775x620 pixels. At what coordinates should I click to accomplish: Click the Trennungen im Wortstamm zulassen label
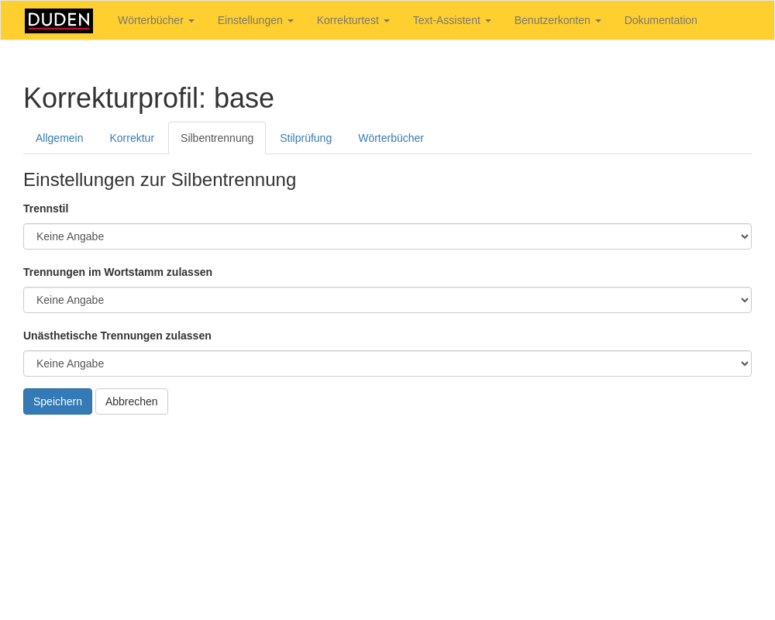[x=118, y=272]
